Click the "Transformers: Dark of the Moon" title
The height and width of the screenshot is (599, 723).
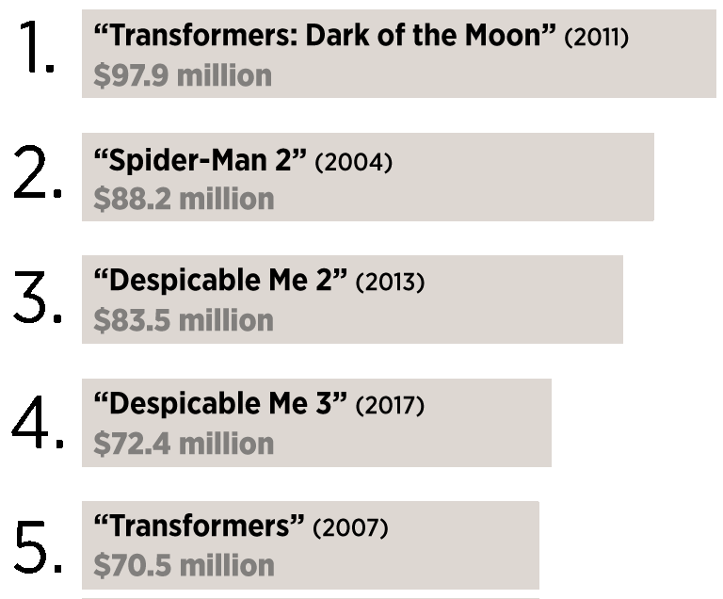(325, 35)
